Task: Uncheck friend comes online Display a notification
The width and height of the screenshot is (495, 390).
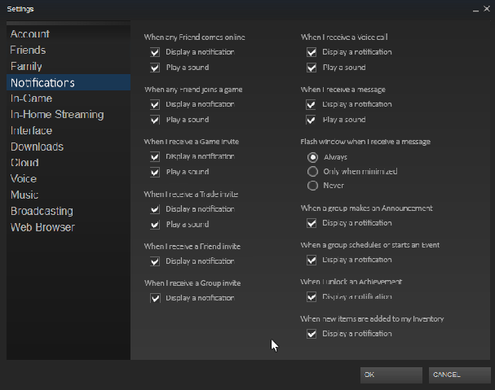Action: 155,52
